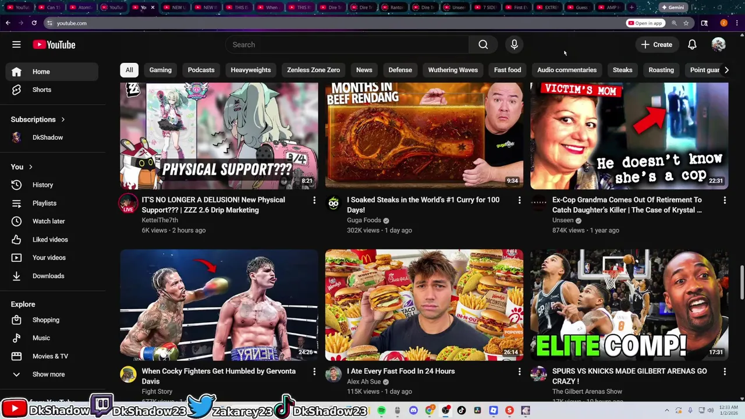Expand the Subscriptions section
This screenshot has height=419, width=745.
click(38, 119)
